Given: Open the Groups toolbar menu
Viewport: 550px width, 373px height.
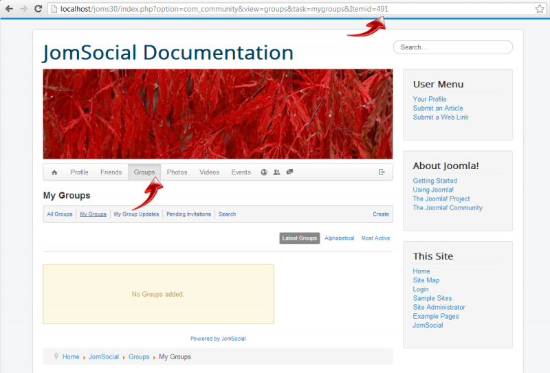Looking at the screenshot, I should [144, 172].
